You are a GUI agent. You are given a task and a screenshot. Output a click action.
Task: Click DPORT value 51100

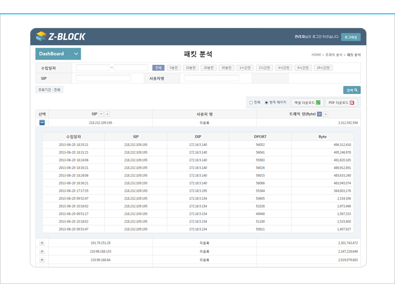[260, 222]
